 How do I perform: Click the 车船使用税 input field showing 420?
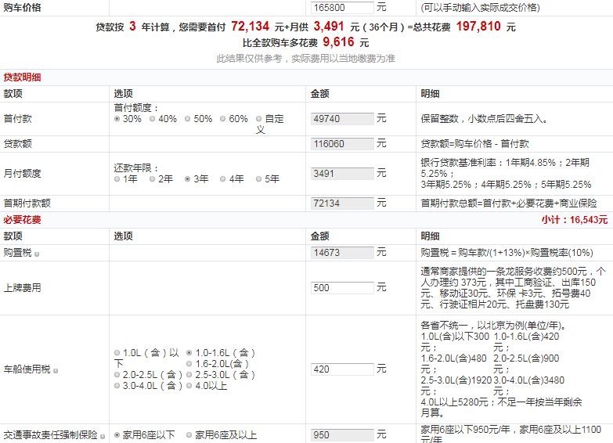point(342,369)
